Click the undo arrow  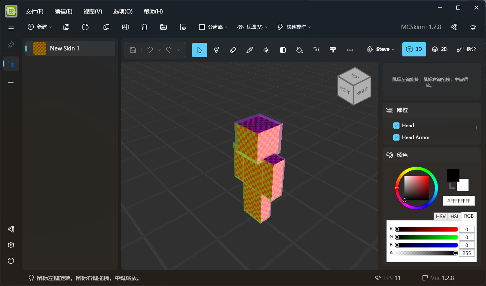pos(150,50)
